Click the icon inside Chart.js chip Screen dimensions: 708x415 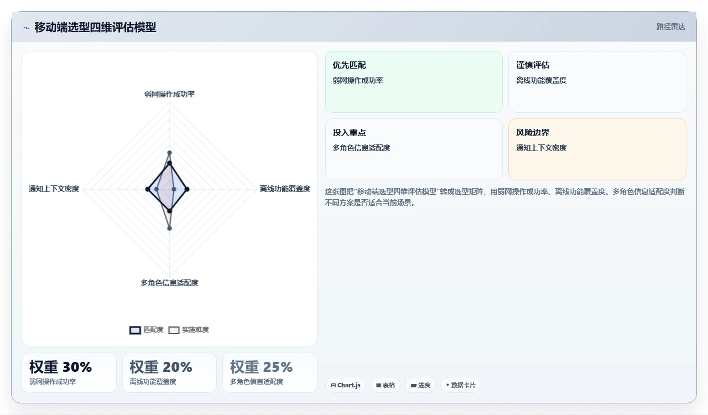334,385
